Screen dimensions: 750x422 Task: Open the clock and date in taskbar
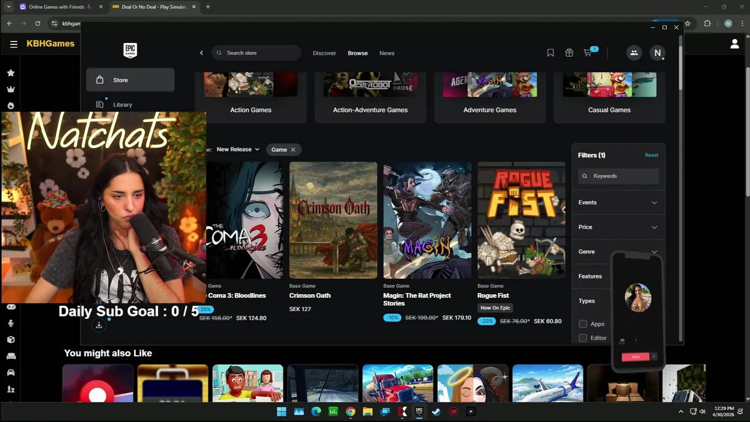pos(722,411)
